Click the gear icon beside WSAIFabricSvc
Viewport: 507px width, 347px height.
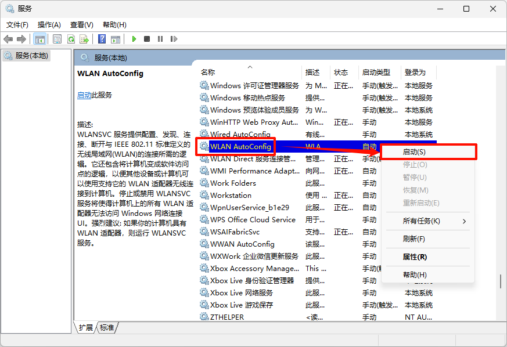point(204,232)
